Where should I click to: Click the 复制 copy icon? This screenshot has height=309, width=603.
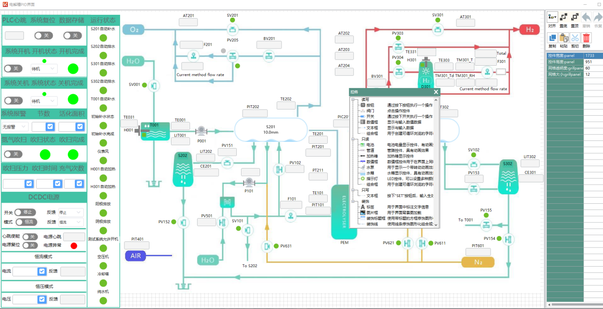click(x=552, y=38)
